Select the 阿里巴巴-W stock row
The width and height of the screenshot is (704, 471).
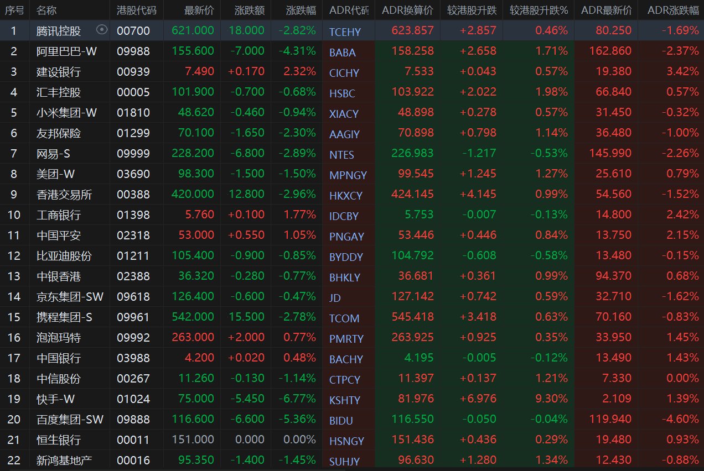[x=66, y=51]
